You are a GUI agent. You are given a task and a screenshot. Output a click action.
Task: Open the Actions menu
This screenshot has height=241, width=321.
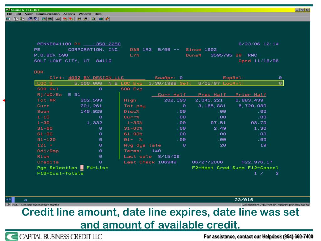[69, 14]
